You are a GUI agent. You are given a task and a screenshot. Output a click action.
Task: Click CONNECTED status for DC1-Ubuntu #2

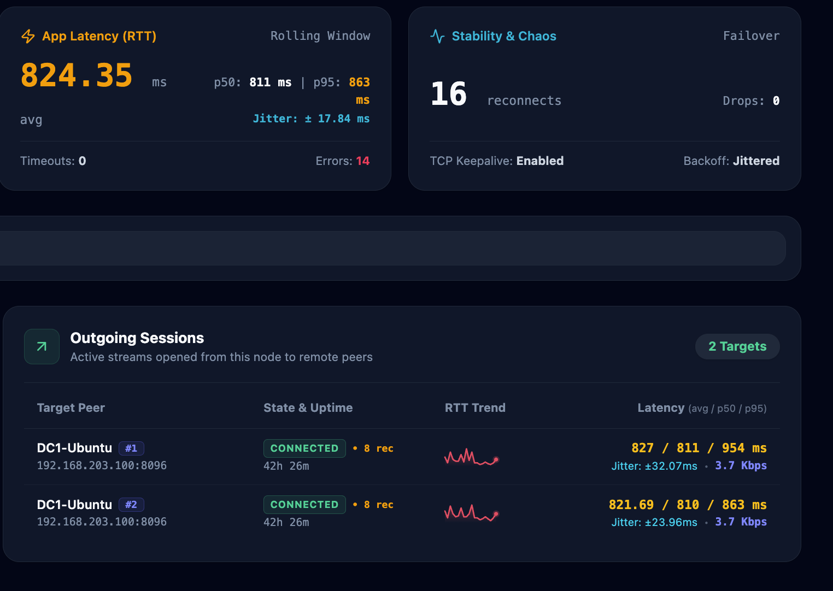coord(304,505)
